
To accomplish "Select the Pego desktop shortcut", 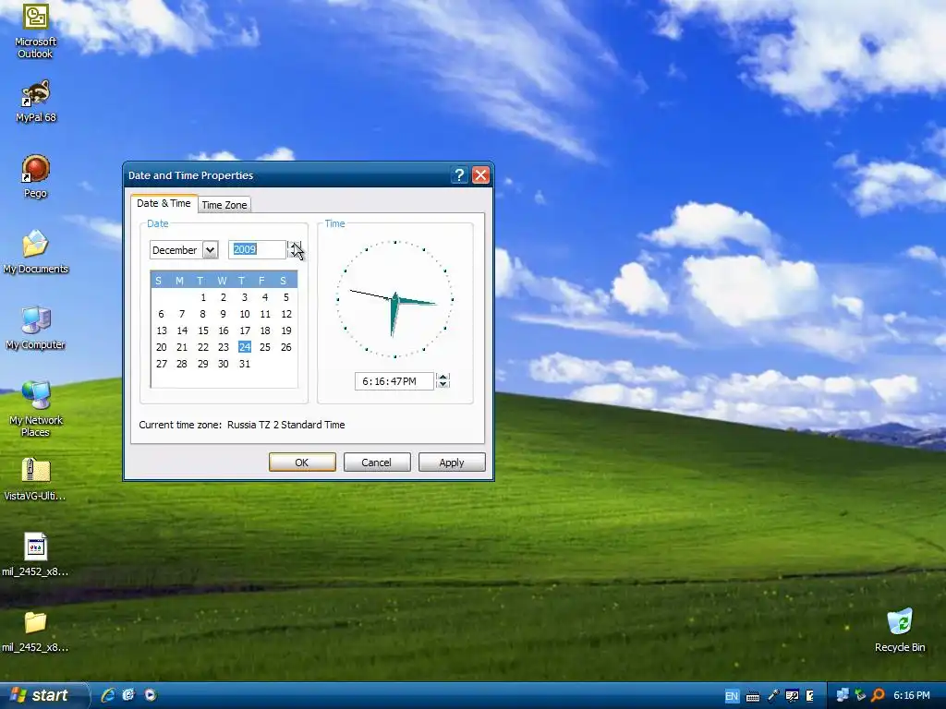I will 36,176.
